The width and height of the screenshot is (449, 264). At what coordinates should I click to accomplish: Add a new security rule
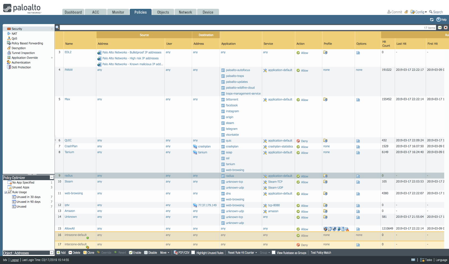(x=61, y=252)
